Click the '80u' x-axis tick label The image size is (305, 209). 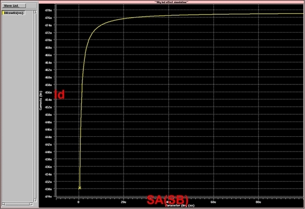pyautogui.click(x=258, y=202)
